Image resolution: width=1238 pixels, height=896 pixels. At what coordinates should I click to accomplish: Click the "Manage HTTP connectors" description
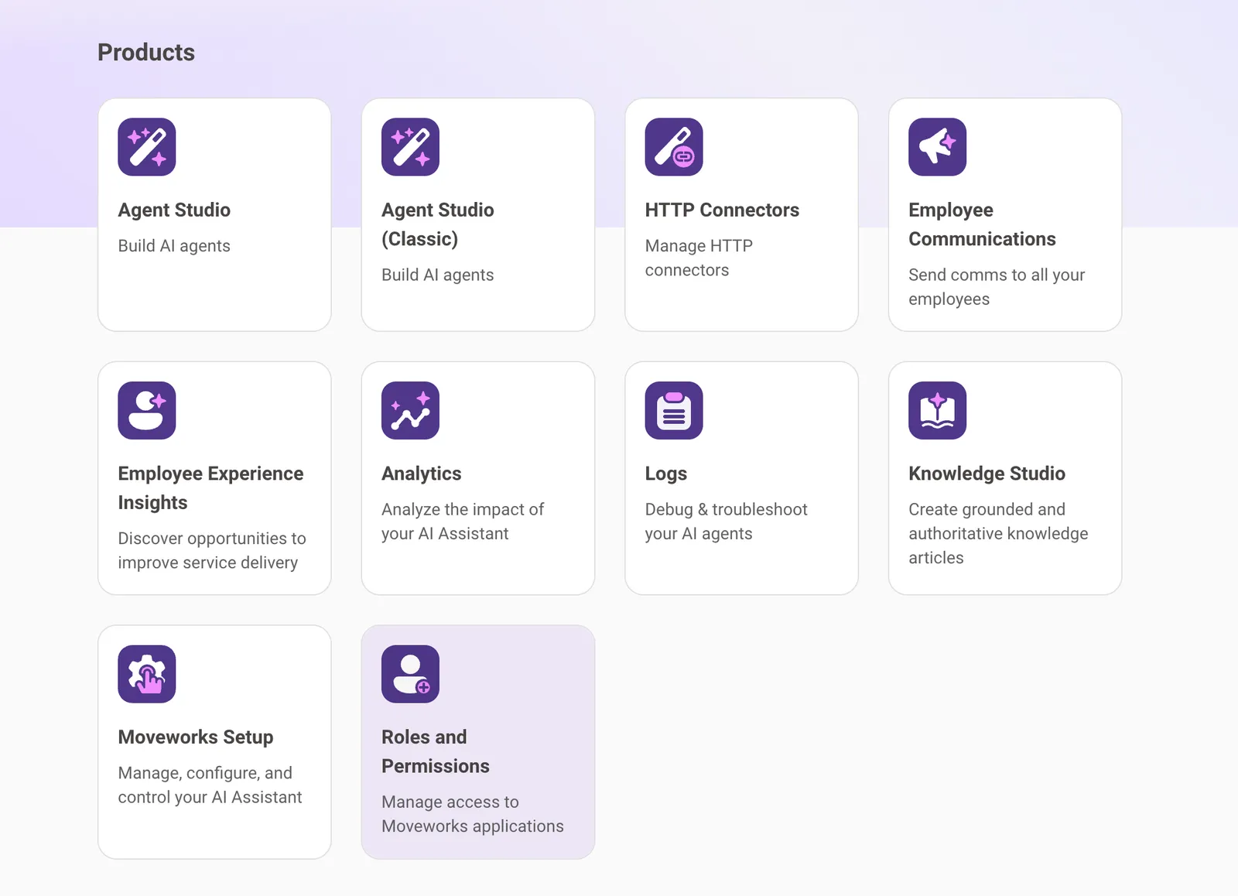pyautogui.click(x=699, y=258)
